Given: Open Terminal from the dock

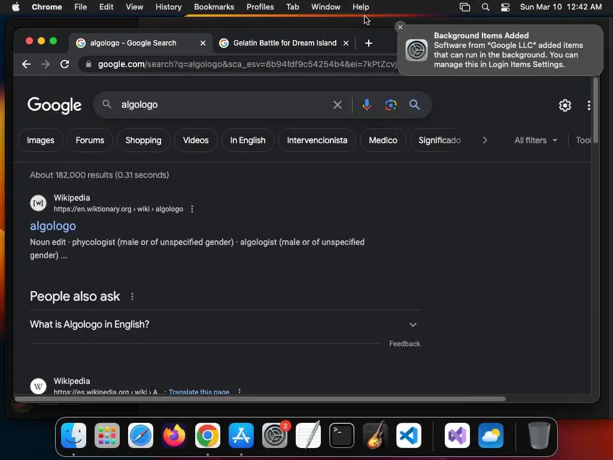Looking at the screenshot, I should point(342,435).
